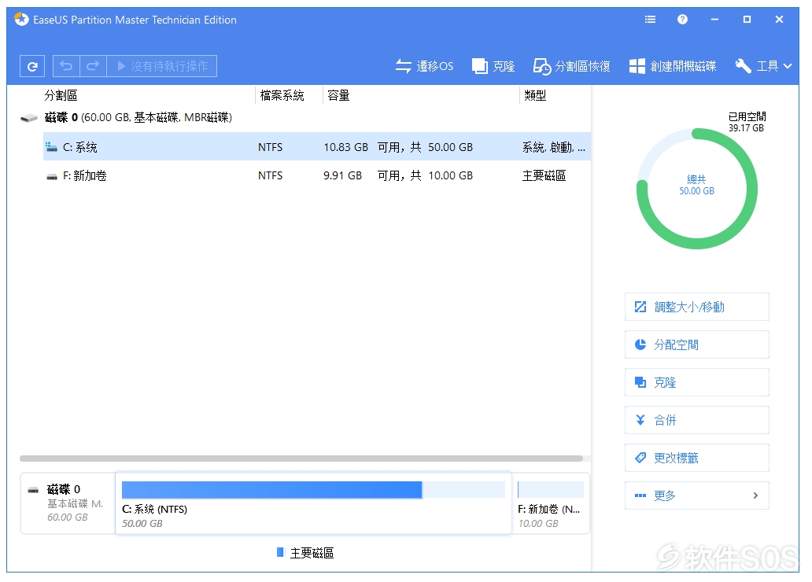
Task: Open the 克隆 clone tool in top toolbar
Action: pyautogui.click(x=493, y=66)
